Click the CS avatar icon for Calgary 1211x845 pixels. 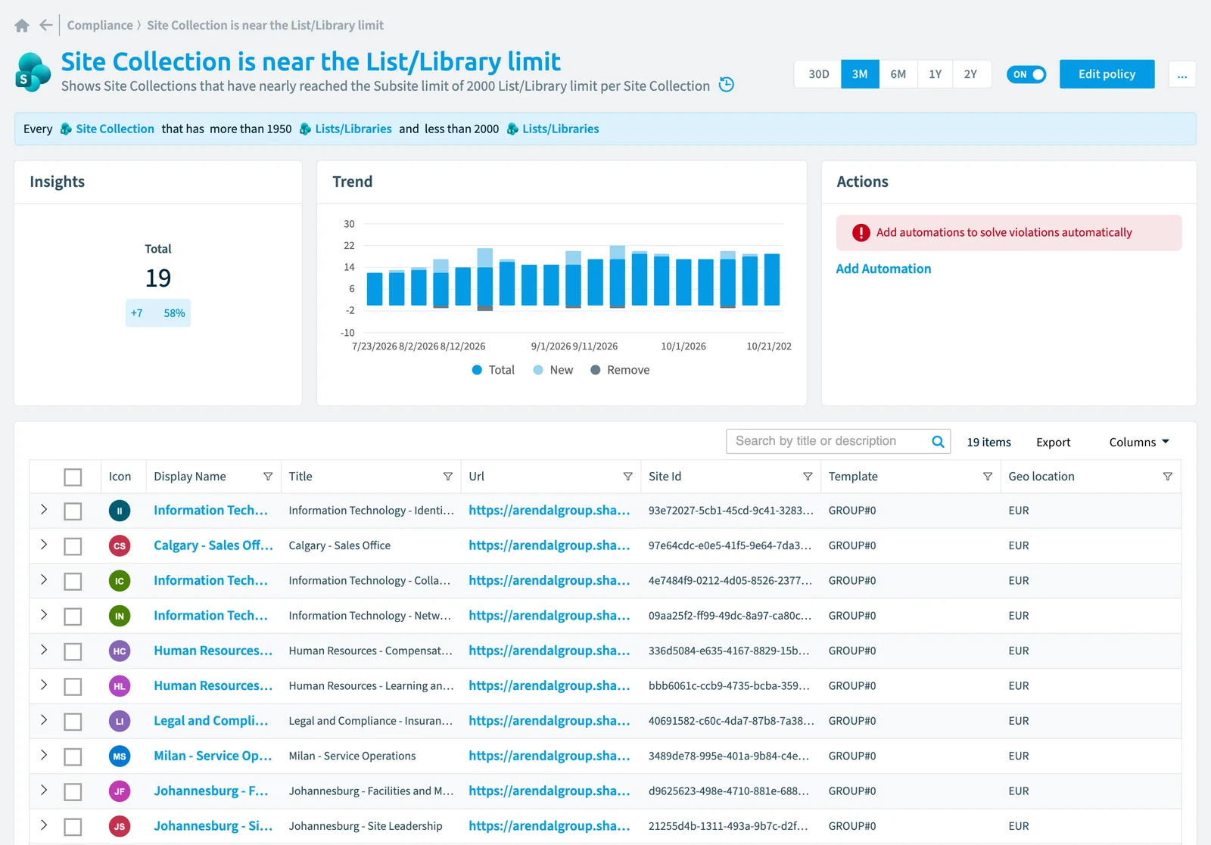[x=120, y=545]
